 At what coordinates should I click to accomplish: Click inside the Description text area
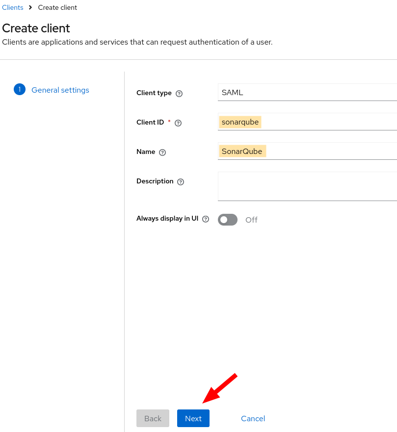tap(304, 186)
